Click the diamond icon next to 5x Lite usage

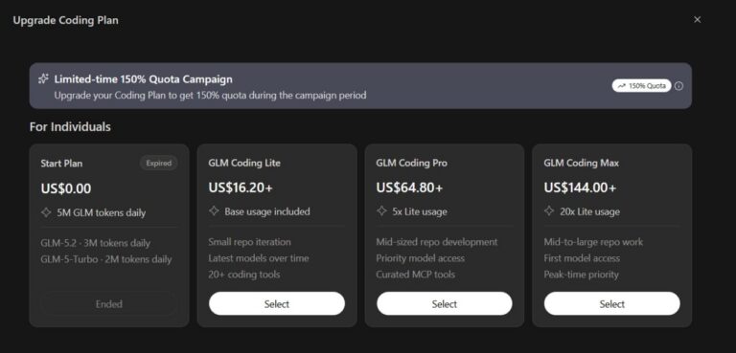pyautogui.click(x=381, y=211)
